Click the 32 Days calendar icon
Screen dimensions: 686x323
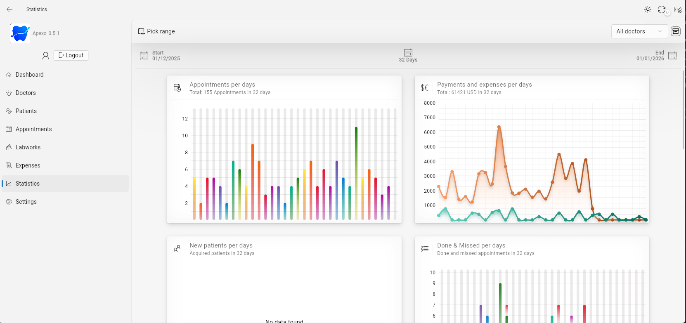[408, 52]
